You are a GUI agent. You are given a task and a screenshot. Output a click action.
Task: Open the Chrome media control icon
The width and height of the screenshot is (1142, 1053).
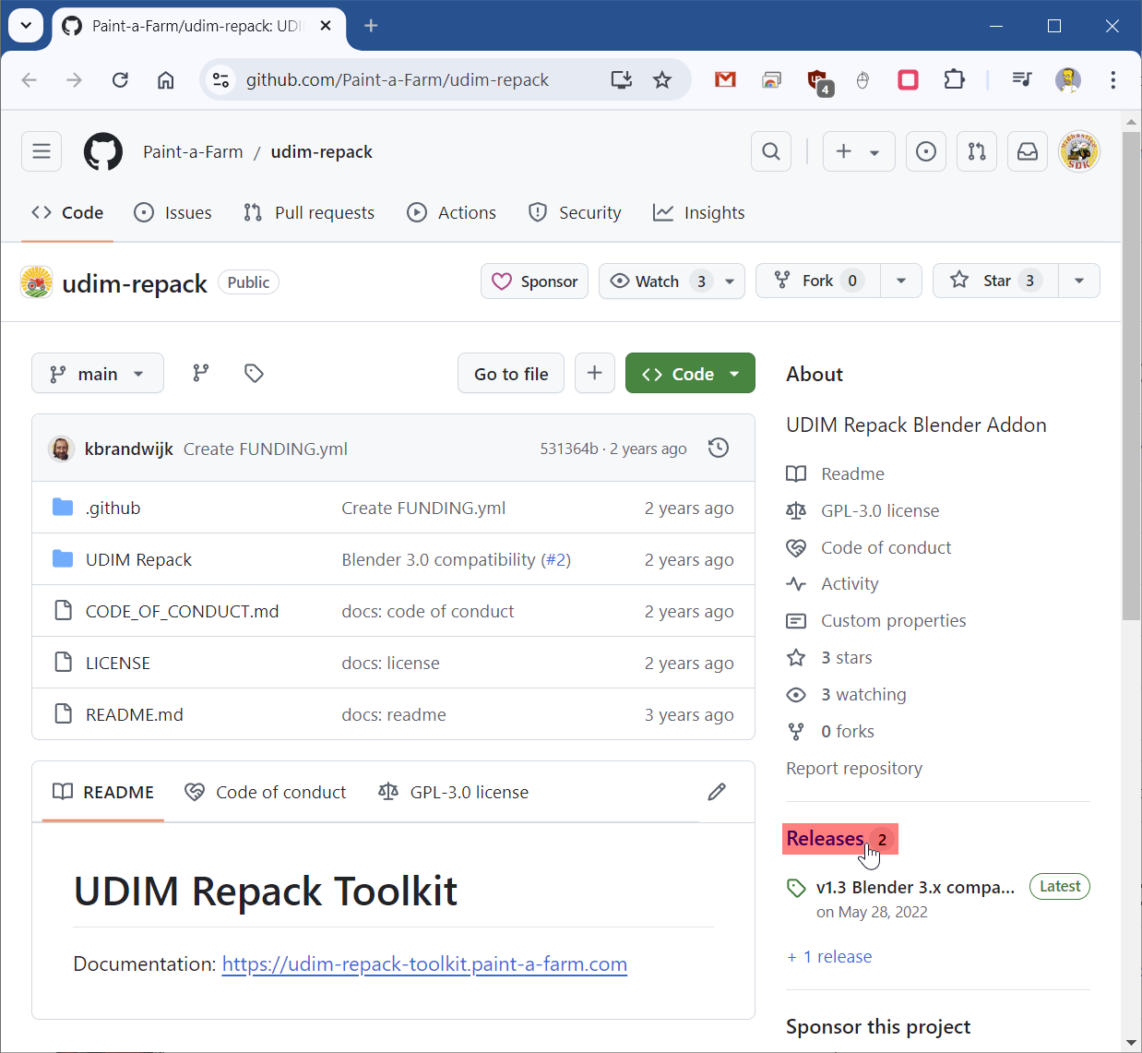[1021, 79]
